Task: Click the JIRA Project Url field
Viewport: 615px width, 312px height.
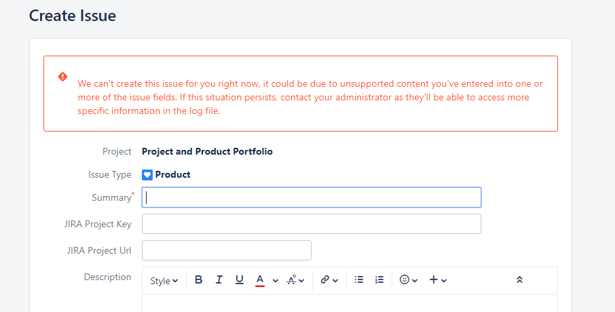Action: pyautogui.click(x=226, y=250)
